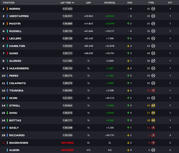Click Alonso's used hard tyre icon
Image resolution: width=179 pixels, height=153 pixels.
[153, 61]
